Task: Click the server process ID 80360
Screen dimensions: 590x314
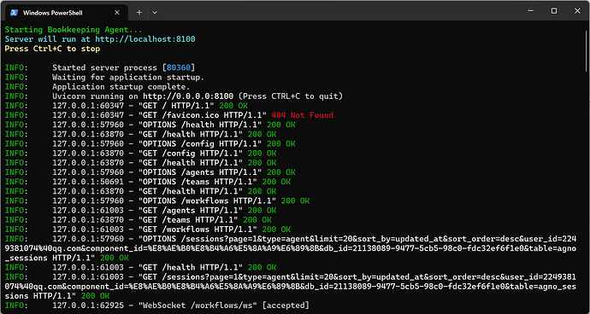Action: (179, 67)
